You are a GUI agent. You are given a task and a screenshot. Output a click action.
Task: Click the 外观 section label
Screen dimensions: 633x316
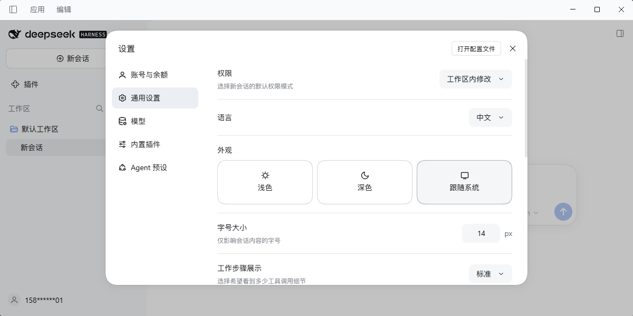pos(225,150)
